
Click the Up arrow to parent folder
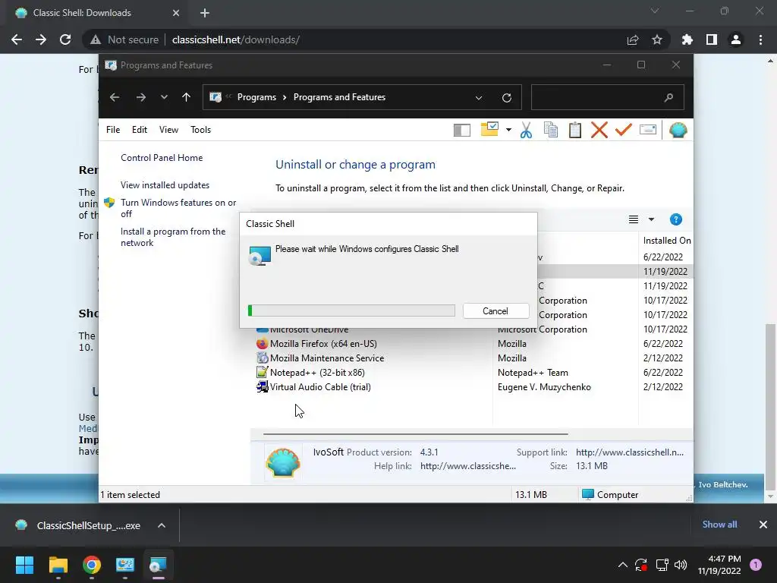point(187,97)
